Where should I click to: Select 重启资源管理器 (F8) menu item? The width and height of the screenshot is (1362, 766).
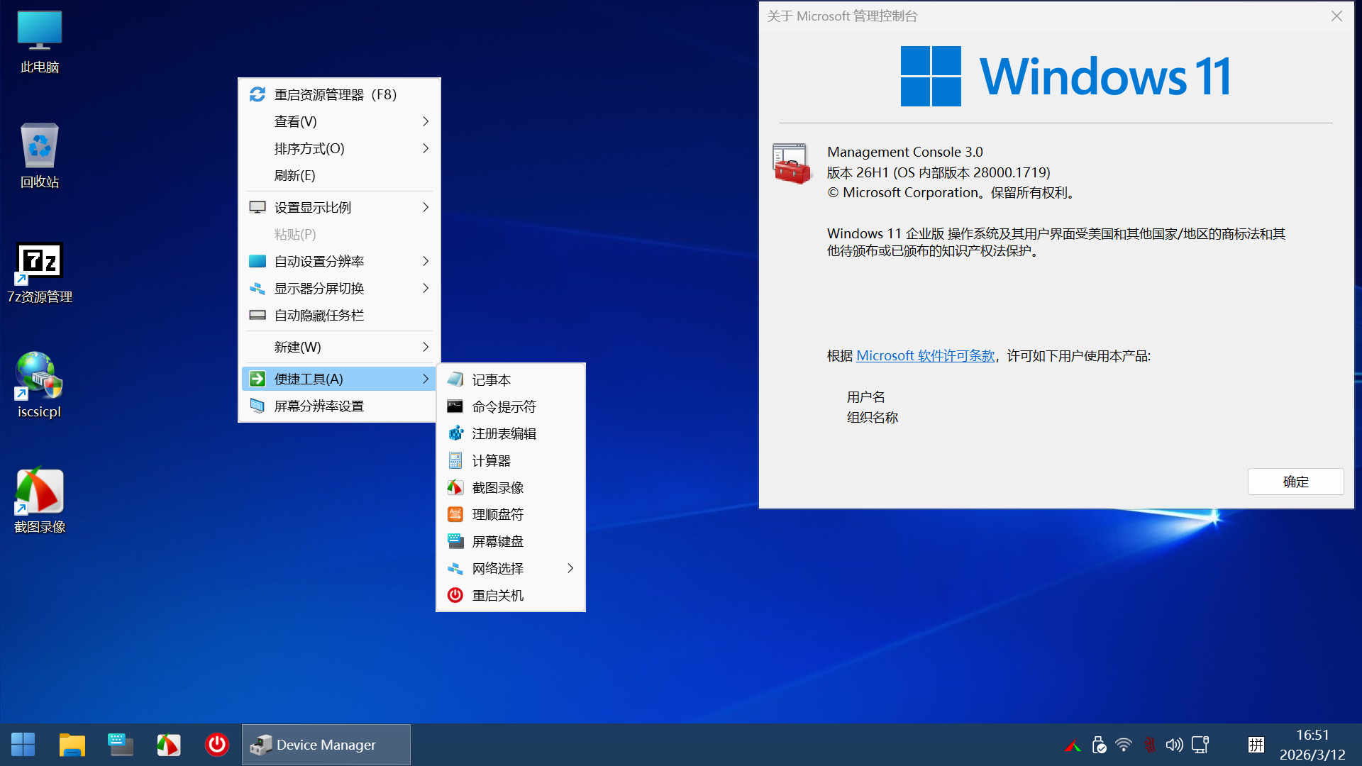(x=335, y=95)
